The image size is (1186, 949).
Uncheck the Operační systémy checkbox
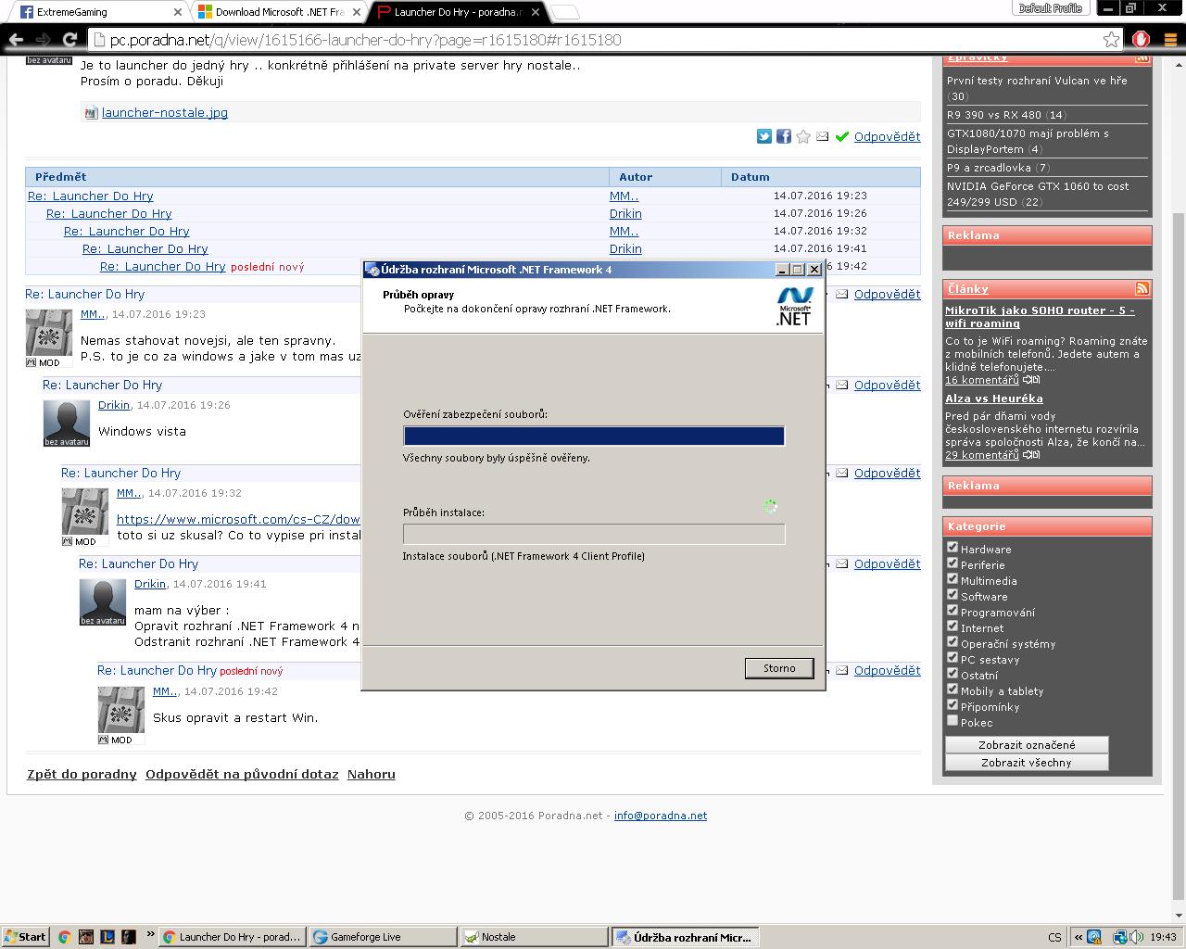[953, 642]
